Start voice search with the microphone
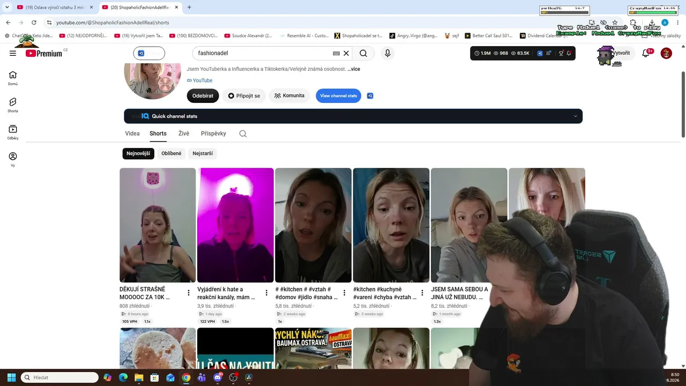This screenshot has width=686, height=386. [x=387, y=53]
